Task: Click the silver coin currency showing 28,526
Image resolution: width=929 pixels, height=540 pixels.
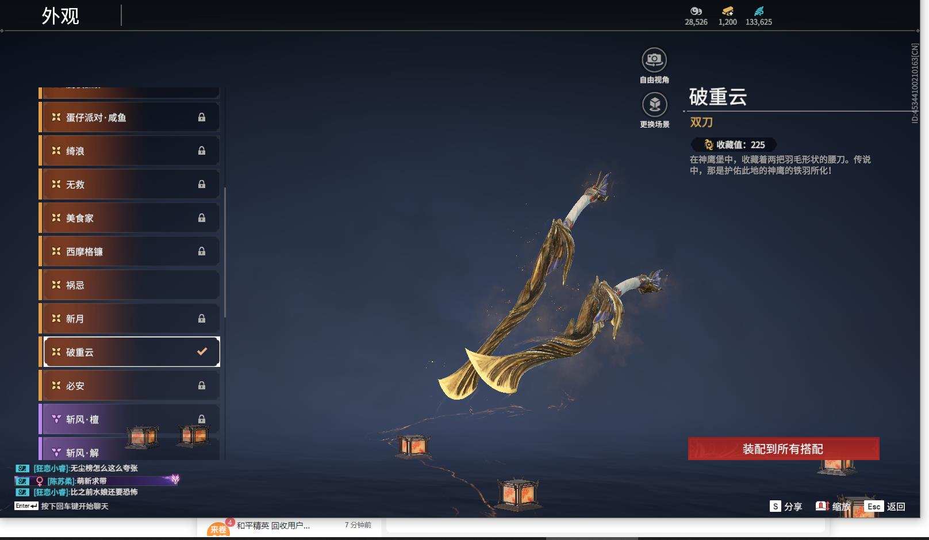Action: click(x=696, y=16)
